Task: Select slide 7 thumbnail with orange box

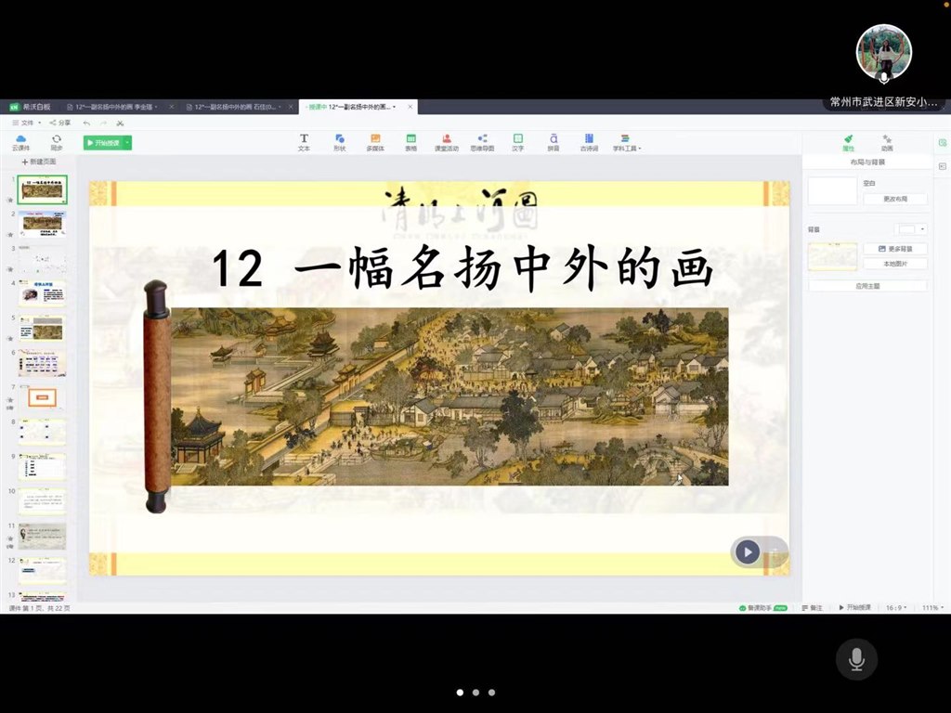Action: (42, 397)
